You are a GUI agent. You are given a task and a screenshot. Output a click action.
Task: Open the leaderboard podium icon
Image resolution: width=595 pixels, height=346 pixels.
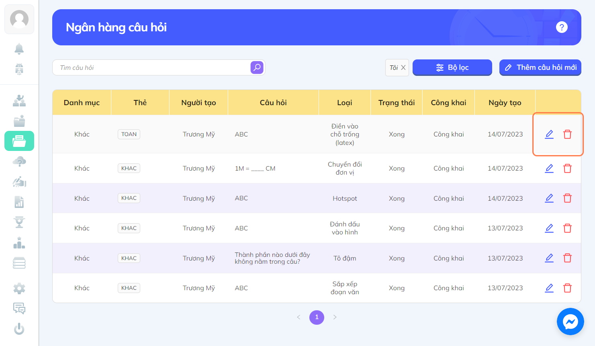pos(19,243)
